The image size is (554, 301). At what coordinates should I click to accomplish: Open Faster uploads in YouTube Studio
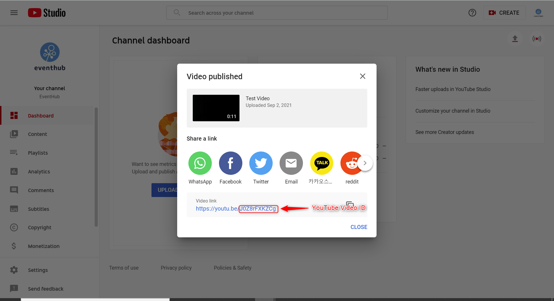[453, 89]
